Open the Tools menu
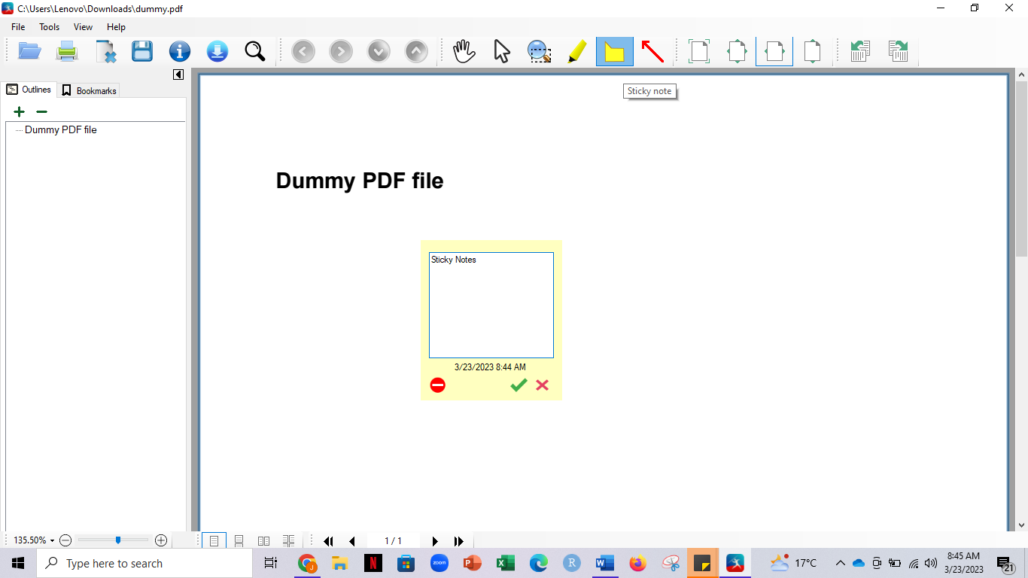The width and height of the screenshot is (1028, 578). coord(50,26)
